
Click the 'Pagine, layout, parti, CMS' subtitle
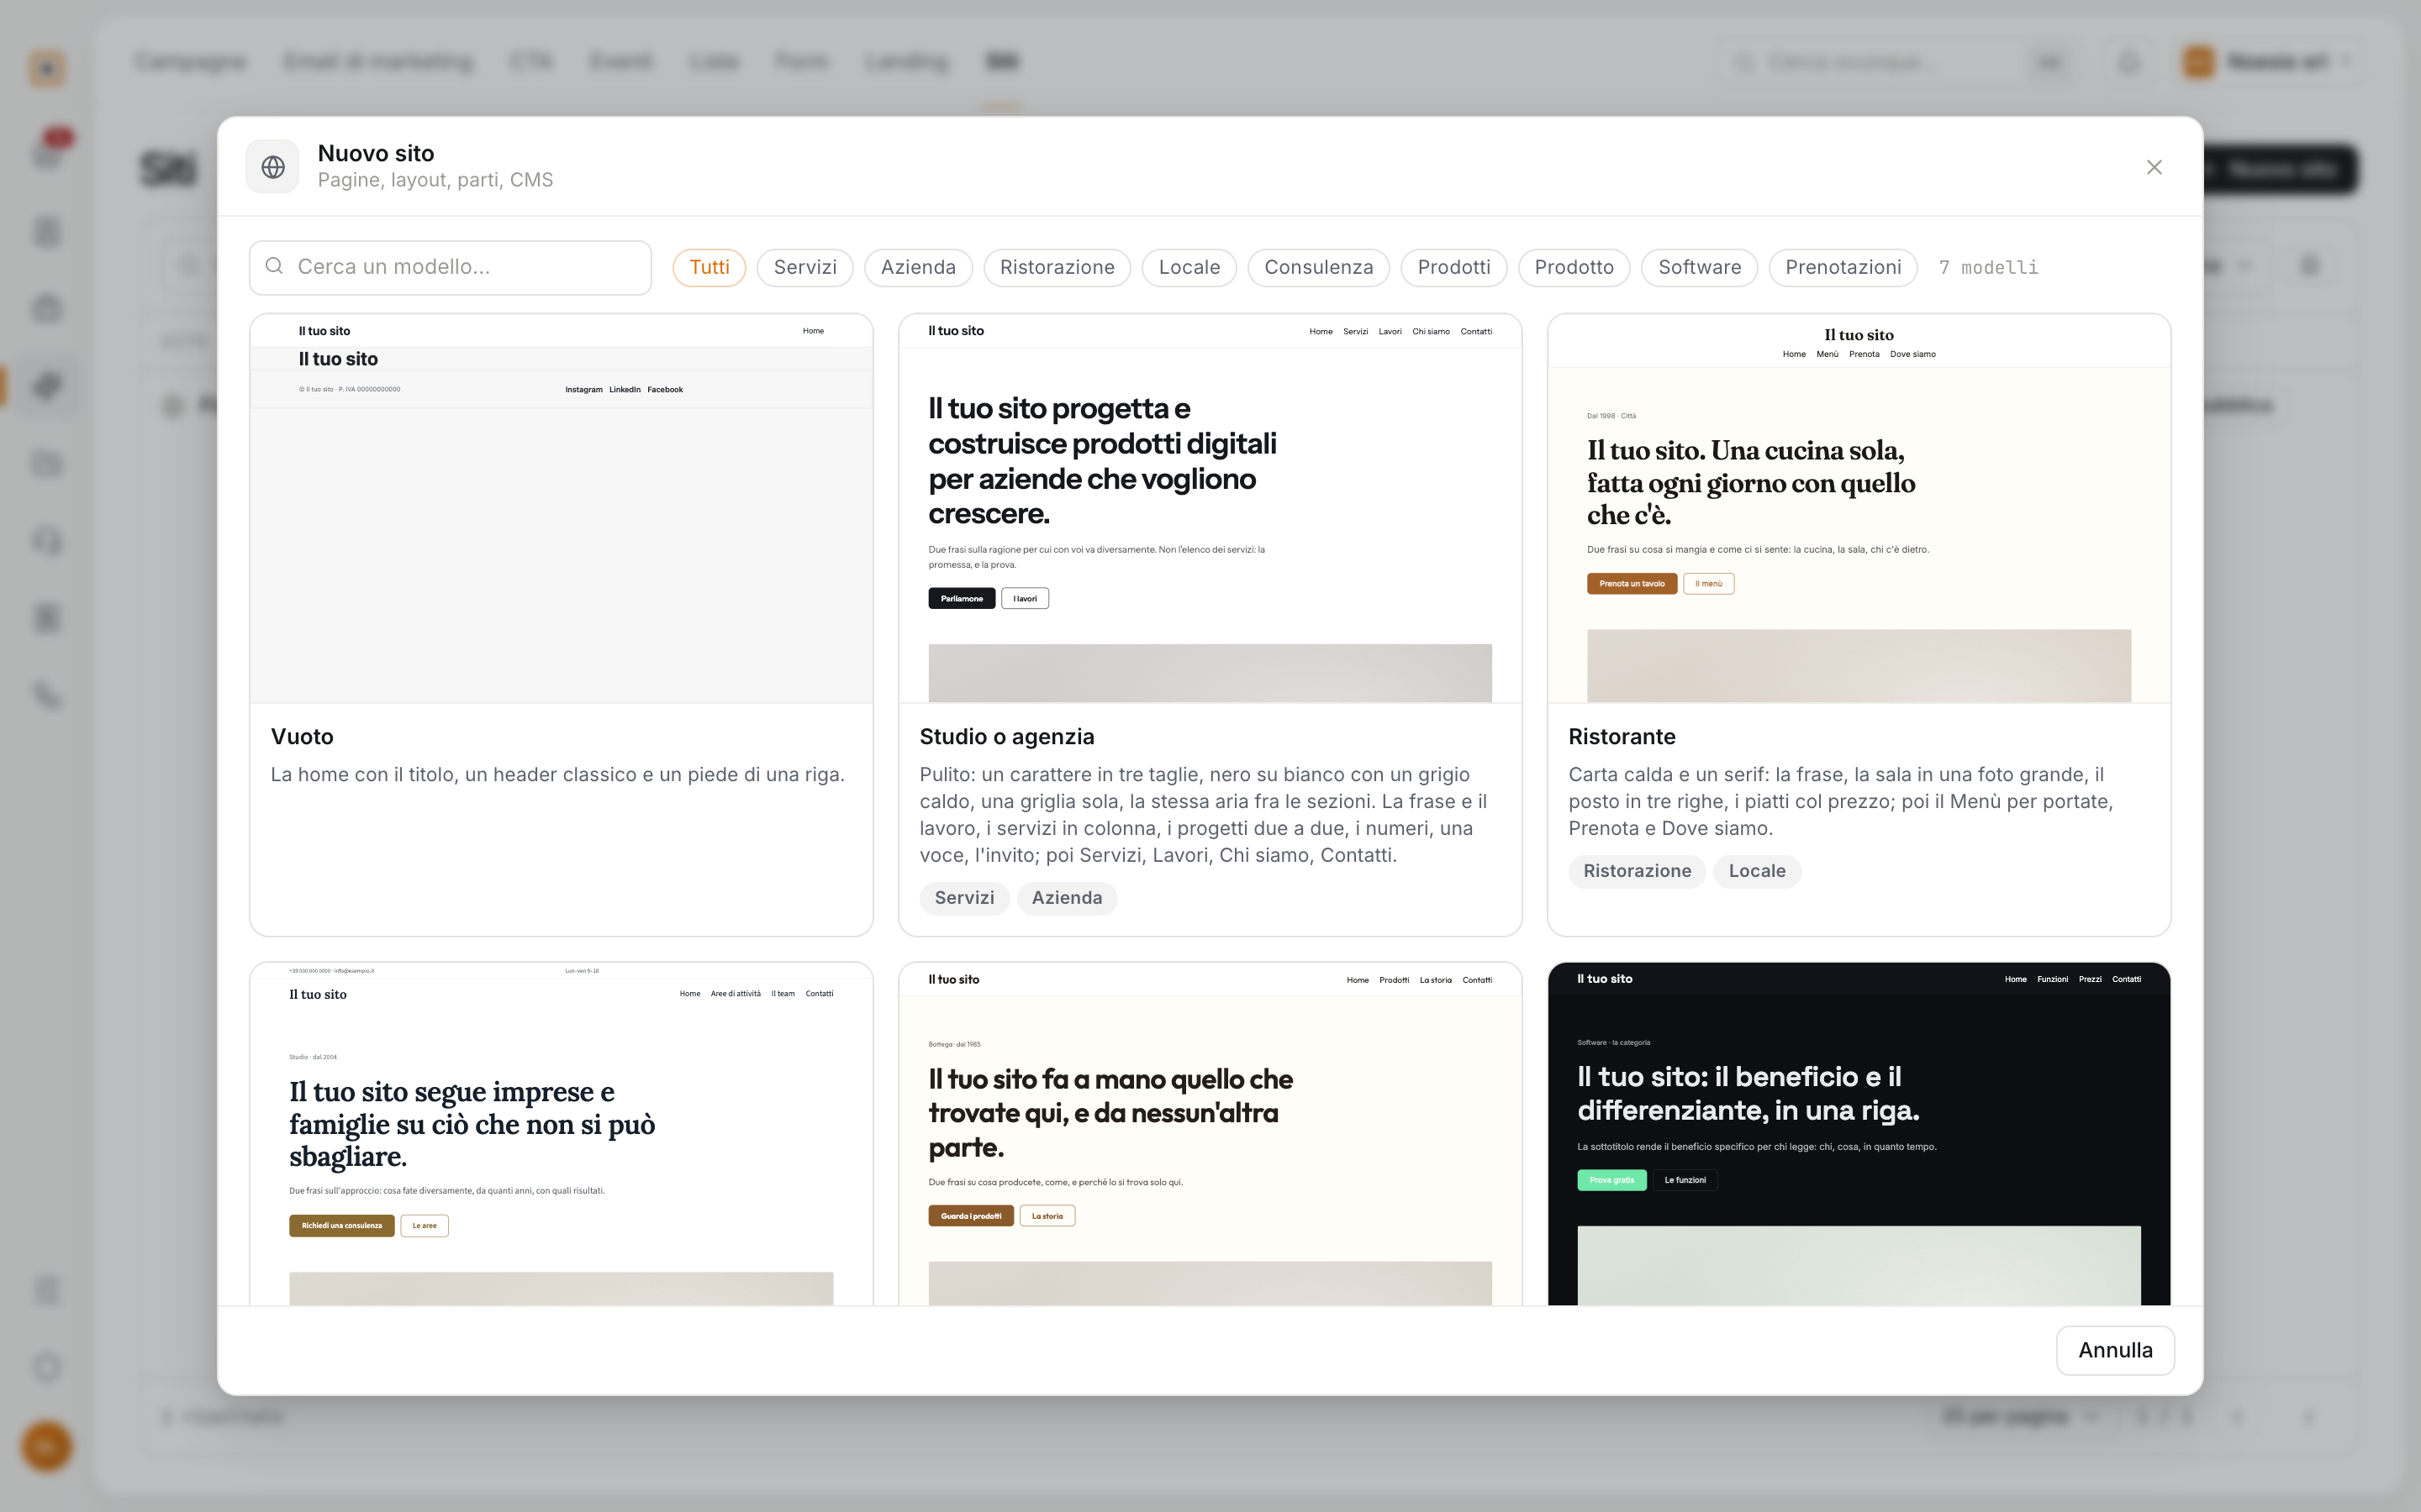coord(435,180)
